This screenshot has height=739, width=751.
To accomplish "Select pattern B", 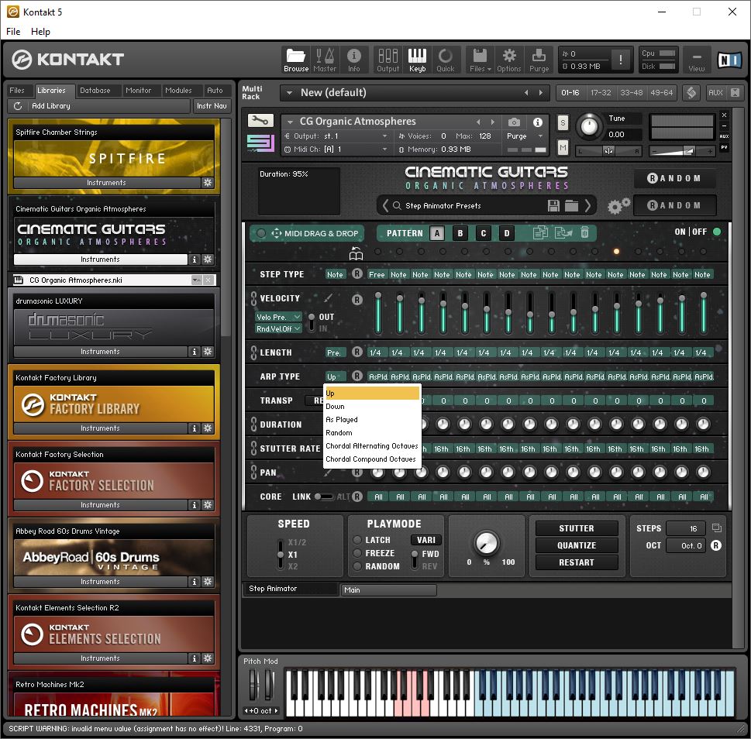I will [x=460, y=233].
